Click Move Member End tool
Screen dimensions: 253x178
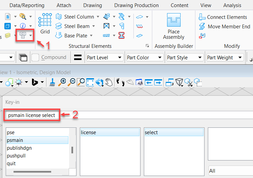click(224, 27)
